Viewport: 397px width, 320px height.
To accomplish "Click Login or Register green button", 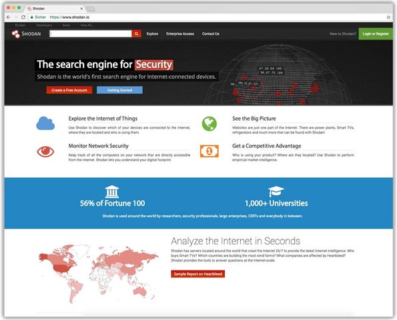I will 376,33.
